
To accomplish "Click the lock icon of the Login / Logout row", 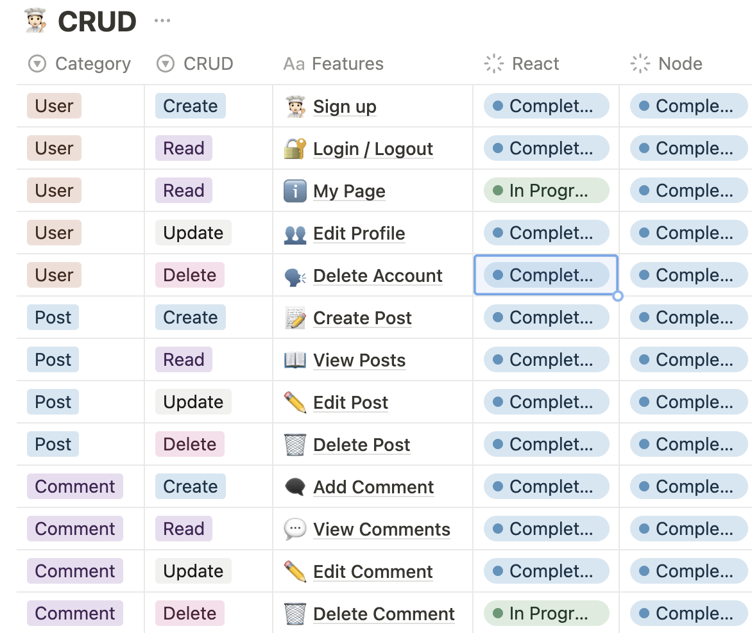I will [x=295, y=149].
